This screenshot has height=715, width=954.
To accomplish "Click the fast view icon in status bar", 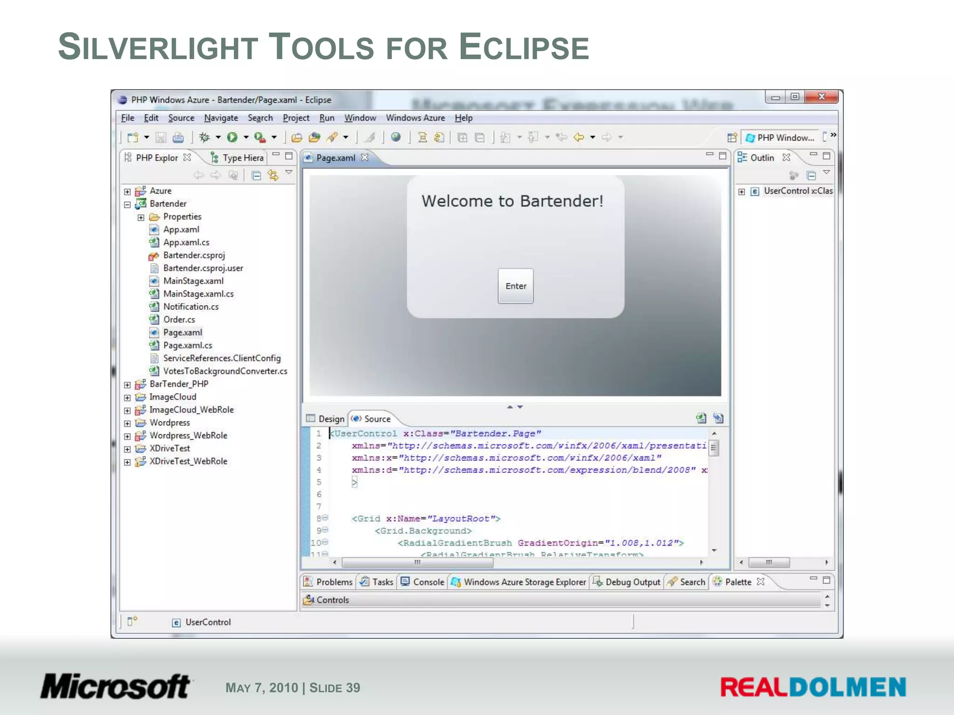I will (132, 621).
